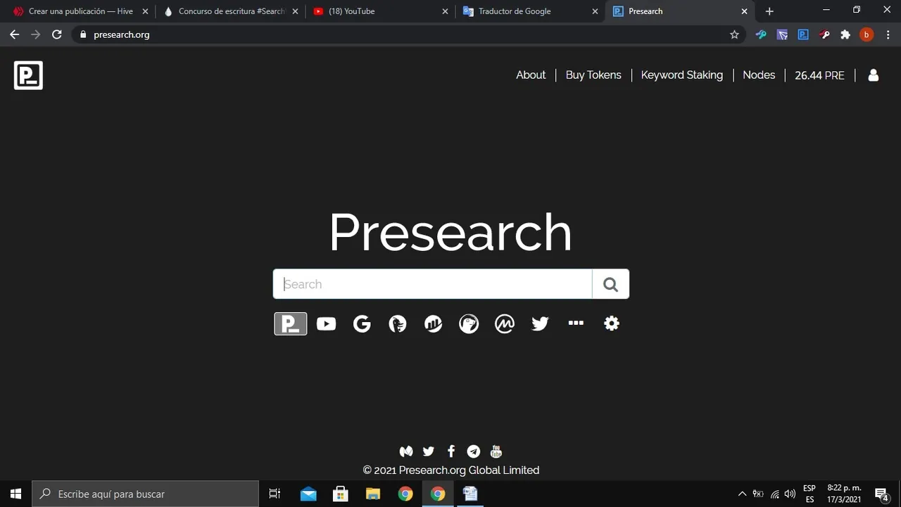Select the CoinMarketCap provider icon
901x507 pixels.
(x=505, y=323)
